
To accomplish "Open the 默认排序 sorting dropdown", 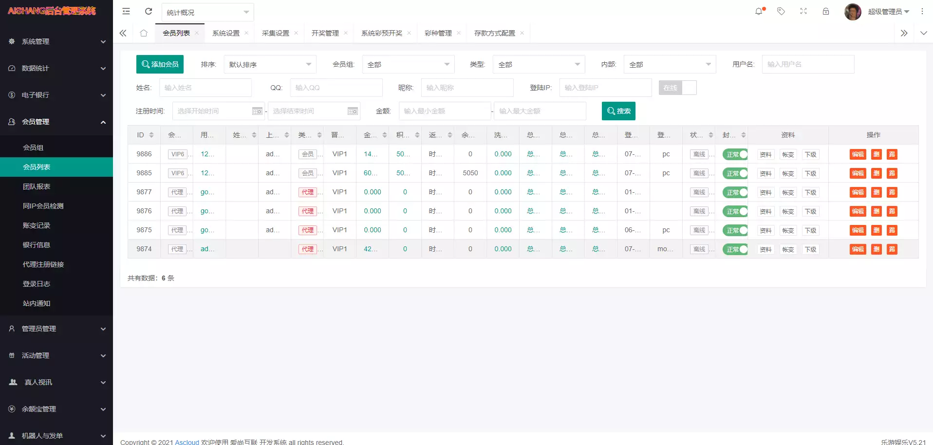I will click(x=270, y=64).
